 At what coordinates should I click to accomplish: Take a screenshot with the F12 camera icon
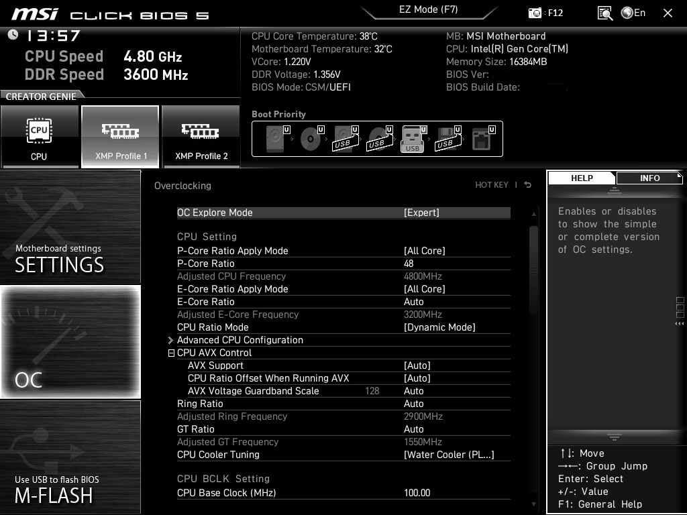(x=535, y=13)
